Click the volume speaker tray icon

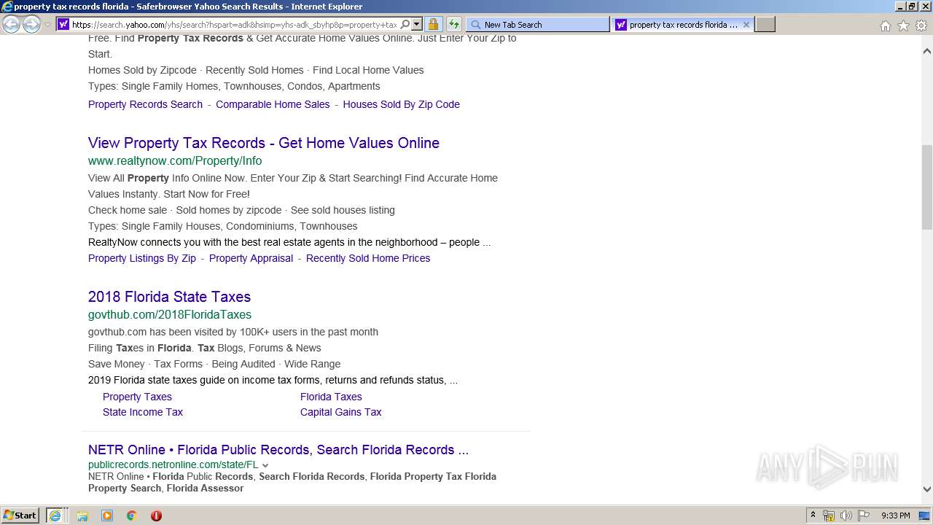click(x=846, y=516)
